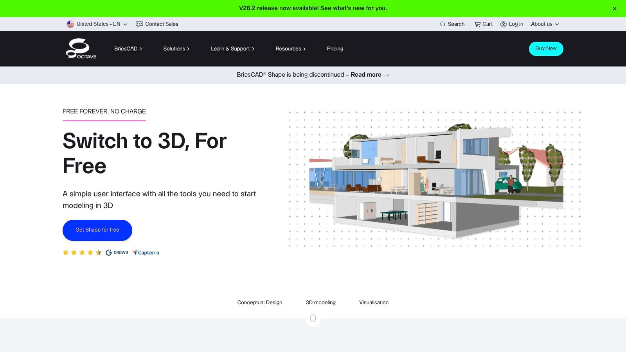Screen dimensions: 626x352
Task: Open the Contact Sales link
Action: [x=162, y=24]
